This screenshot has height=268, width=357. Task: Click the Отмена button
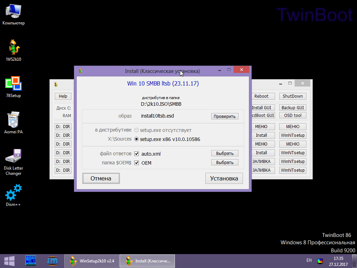pyautogui.click(x=101, y=178)
